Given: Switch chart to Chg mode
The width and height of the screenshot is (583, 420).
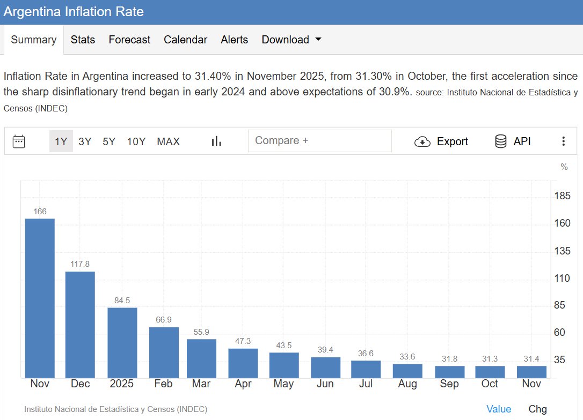Looking at the screenshot, I should pos(537,409).
